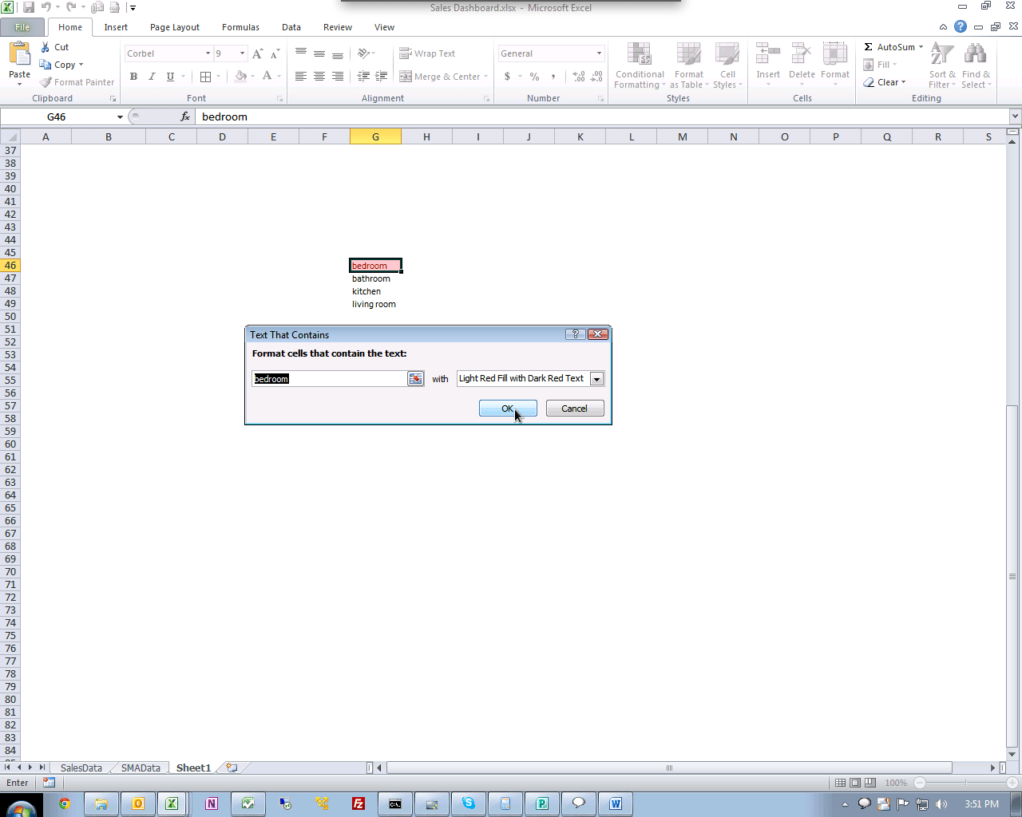
Task: Click the Percent Style icon
Action: pyautogui.click(x=533, y=77)
